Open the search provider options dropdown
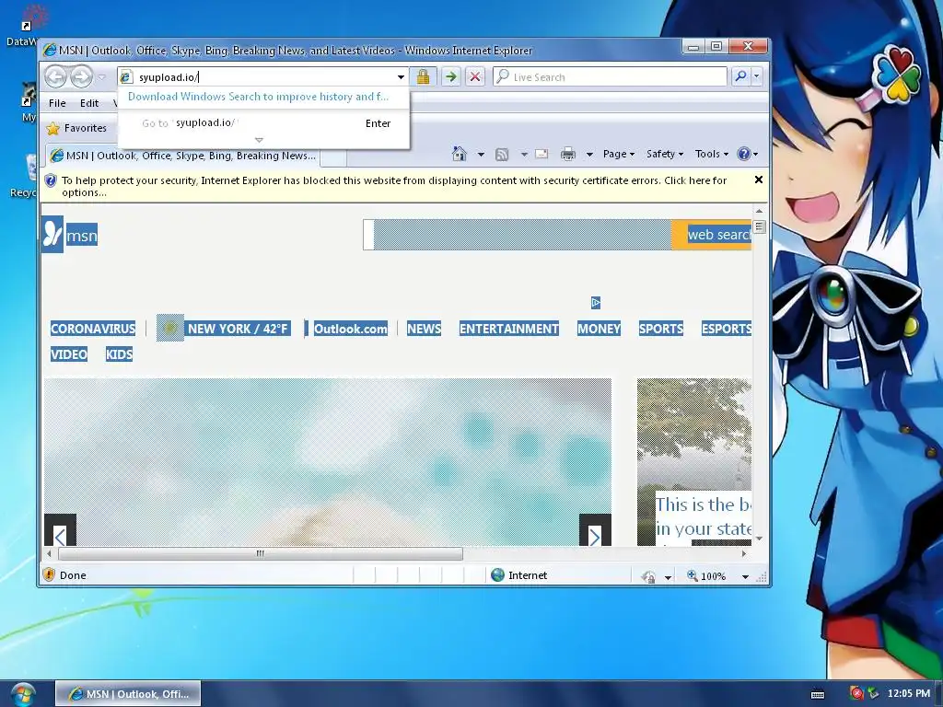Image resolution: width=943 pixels, height=707 pixels. 757,76
